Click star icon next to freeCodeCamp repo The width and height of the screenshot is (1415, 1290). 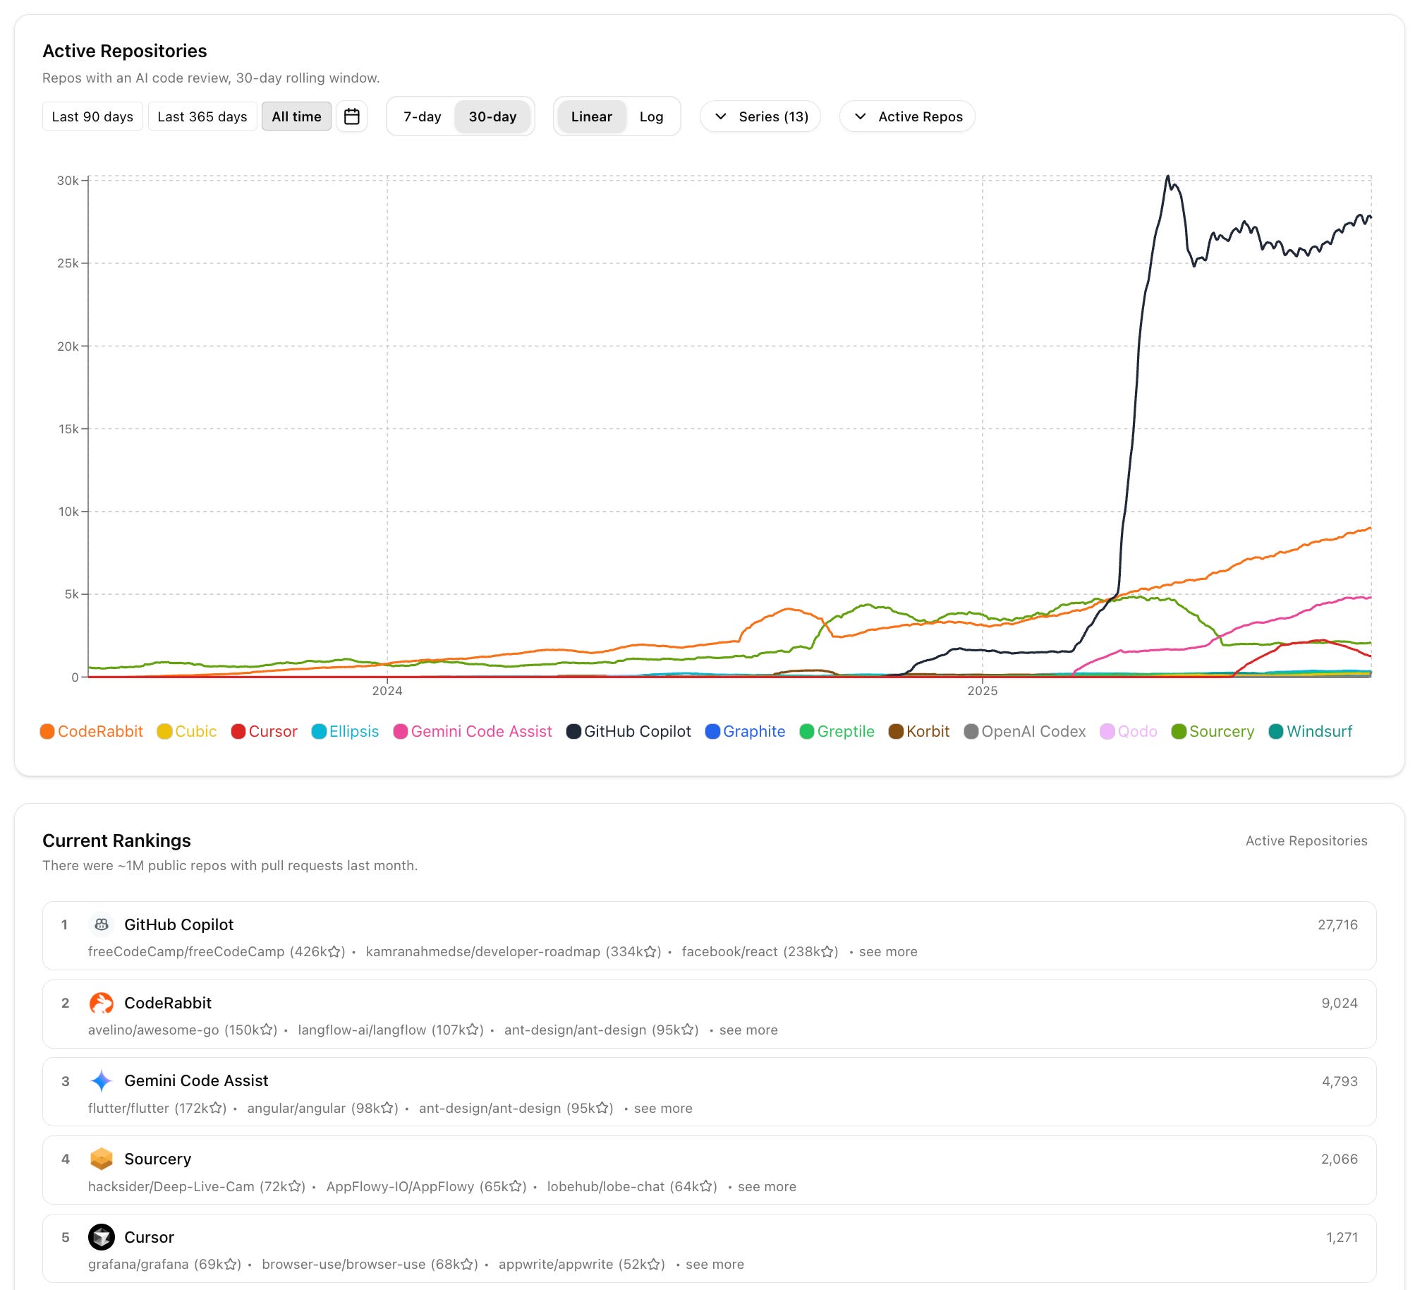click(x=334, y=951)
